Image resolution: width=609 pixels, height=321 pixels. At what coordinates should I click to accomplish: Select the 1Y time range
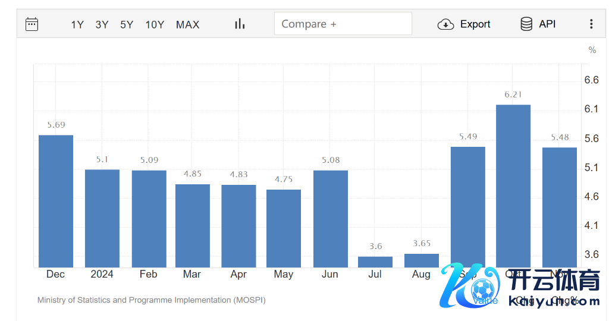[77, 24]
